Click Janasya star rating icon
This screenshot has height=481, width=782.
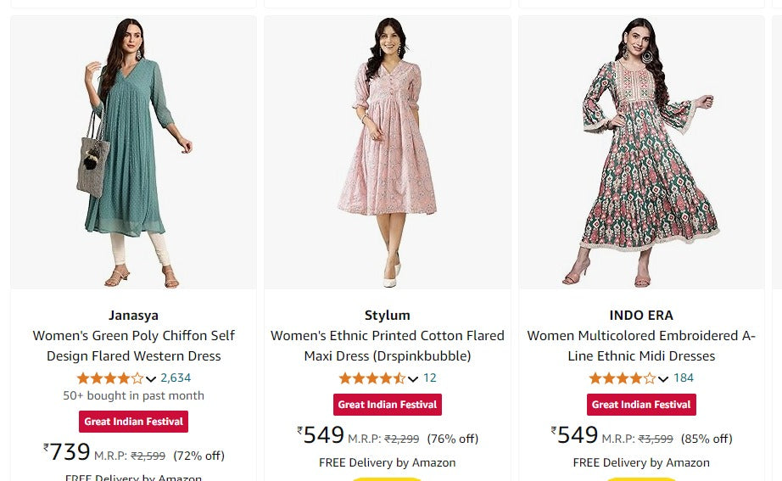[x=109, y=378]
